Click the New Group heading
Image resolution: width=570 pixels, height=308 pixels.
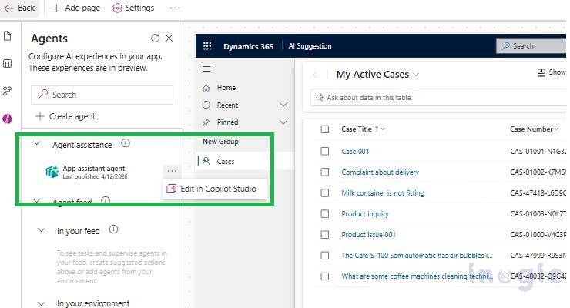point(220,141)
